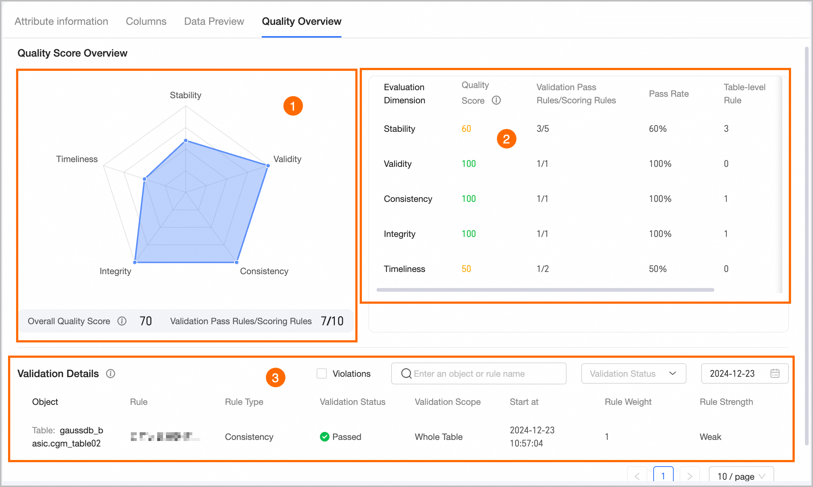Click search magnifier icon in rule search
813x487 pixels.
[x=406, y=373]
